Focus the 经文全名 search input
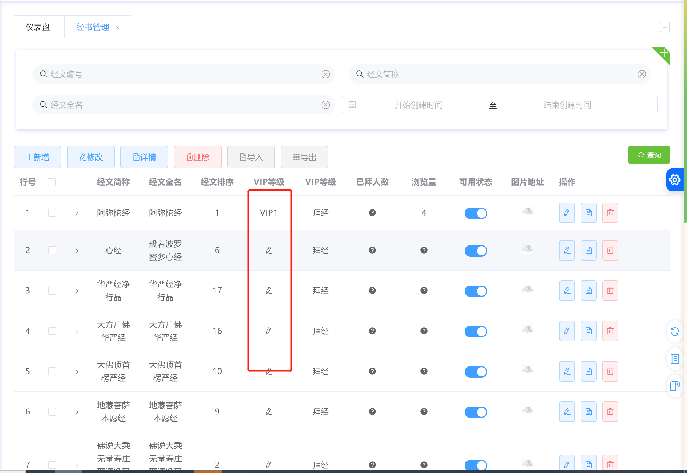Screen dimensions: 687x473 click(184, 105)
